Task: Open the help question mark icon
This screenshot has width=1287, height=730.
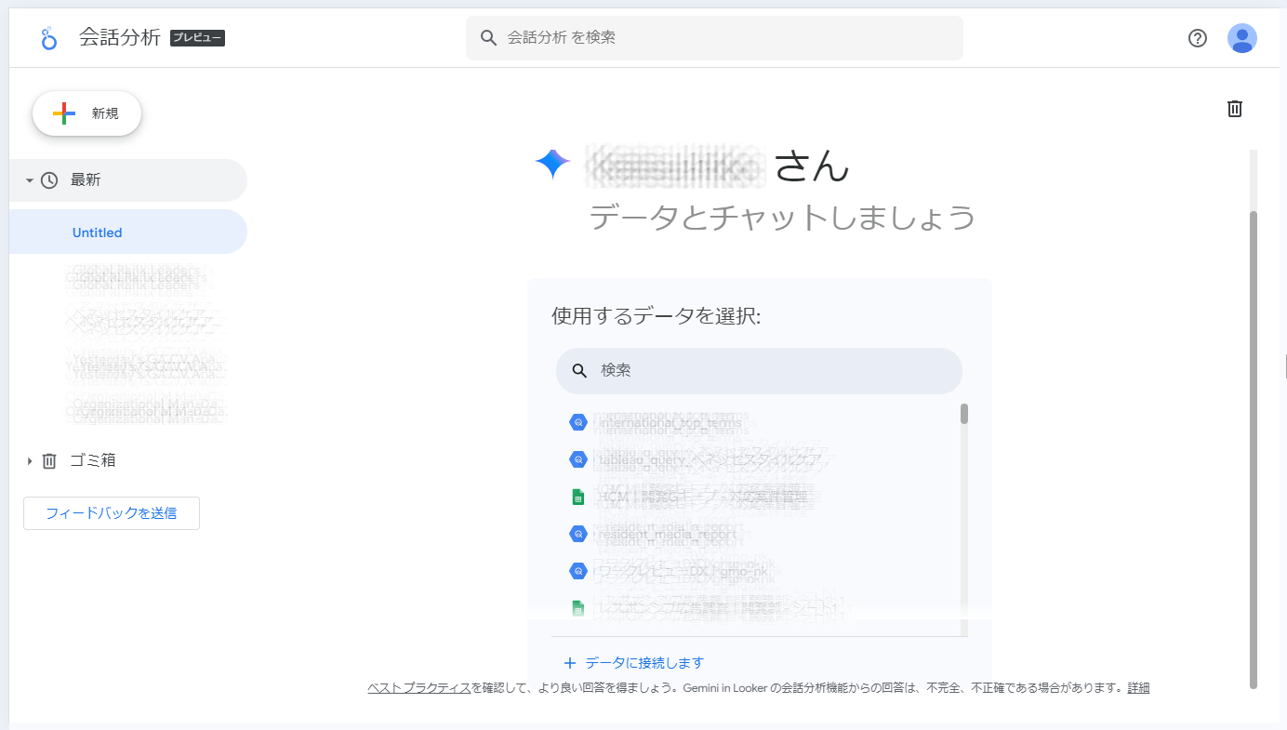Action: point(1198,38)
